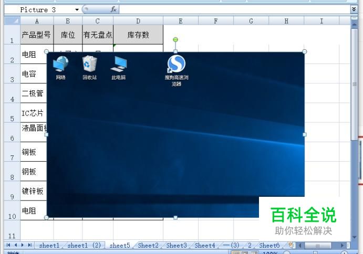
Task: Select column D header
Action: tap(138, 21)
